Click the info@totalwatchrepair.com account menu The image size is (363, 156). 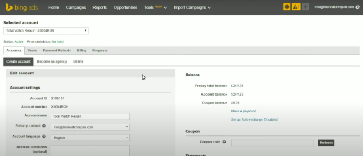(334, 7)
